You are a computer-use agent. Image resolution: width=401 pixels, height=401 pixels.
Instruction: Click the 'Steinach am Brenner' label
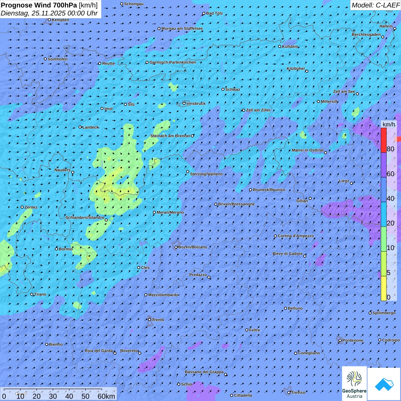170,136
